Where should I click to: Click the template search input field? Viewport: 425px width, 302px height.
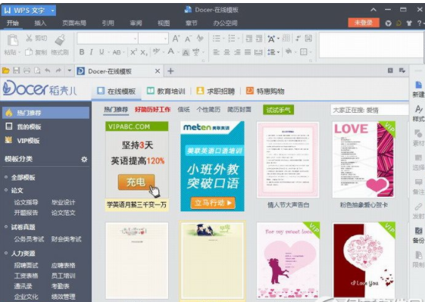point(370,110)
